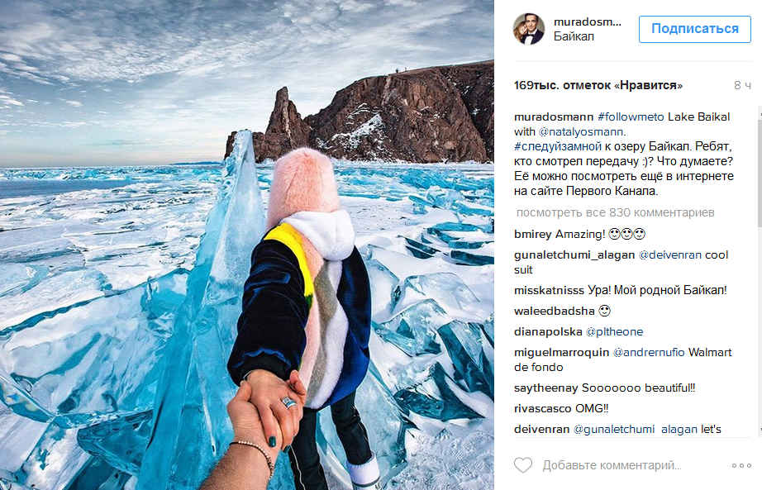Open the three-dots more options menu
The height and width of the screenshot is (490, 762).
(x=741, y=466)
